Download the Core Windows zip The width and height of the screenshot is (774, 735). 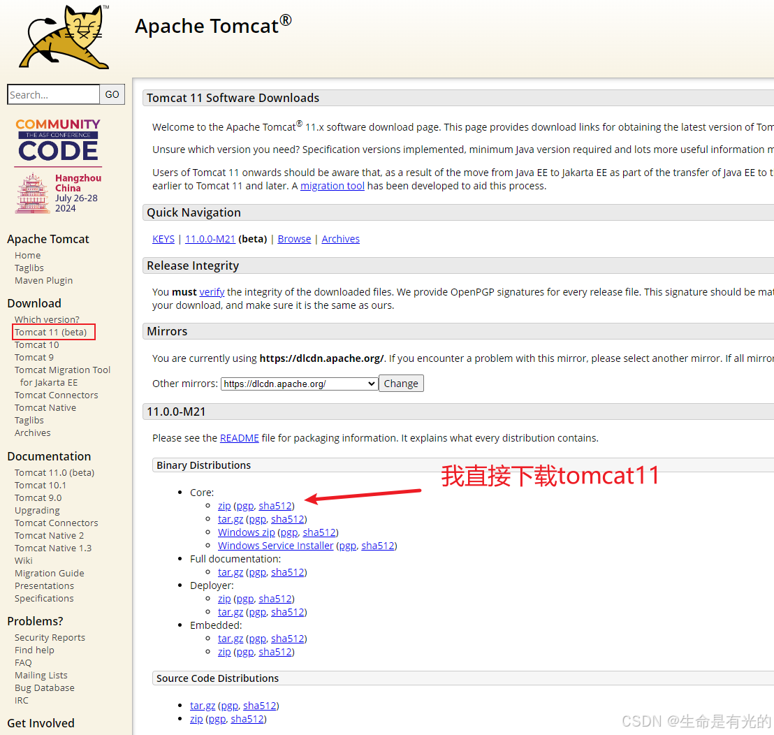pos(247,532)
